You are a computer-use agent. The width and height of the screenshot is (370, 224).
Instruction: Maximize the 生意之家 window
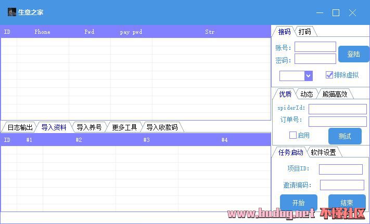(336, 12)
